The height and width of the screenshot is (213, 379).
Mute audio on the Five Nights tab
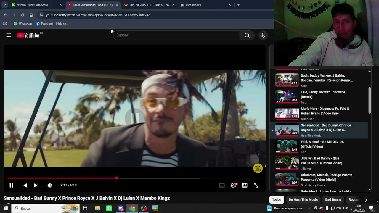168,5
